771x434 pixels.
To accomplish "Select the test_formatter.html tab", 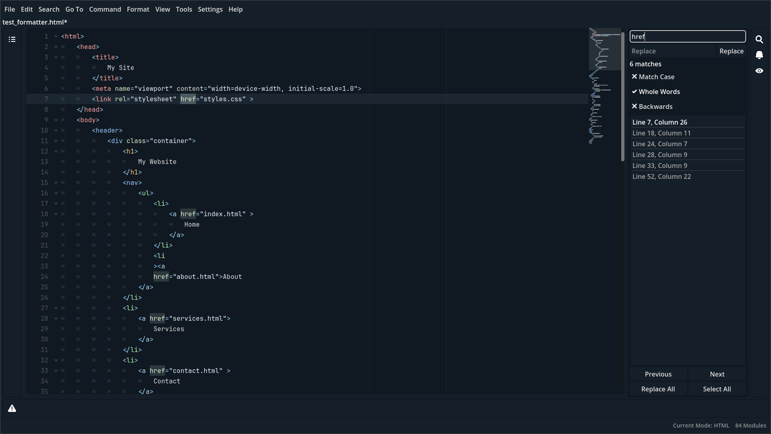I will tap(35, 22).
